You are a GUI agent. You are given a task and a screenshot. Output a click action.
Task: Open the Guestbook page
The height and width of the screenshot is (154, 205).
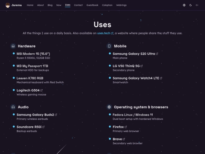point(92,5)
